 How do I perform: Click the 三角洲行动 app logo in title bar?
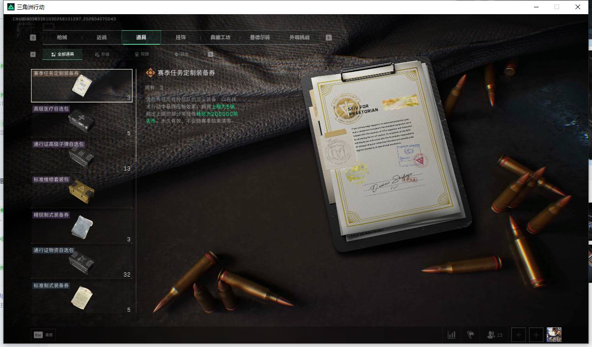pyautogui.click(x=10, y=7)
